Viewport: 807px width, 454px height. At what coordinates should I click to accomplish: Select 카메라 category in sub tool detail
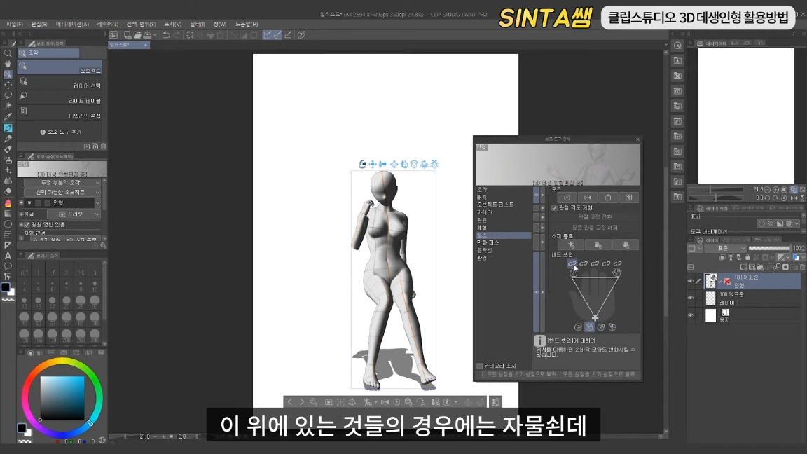coord(484,212)
